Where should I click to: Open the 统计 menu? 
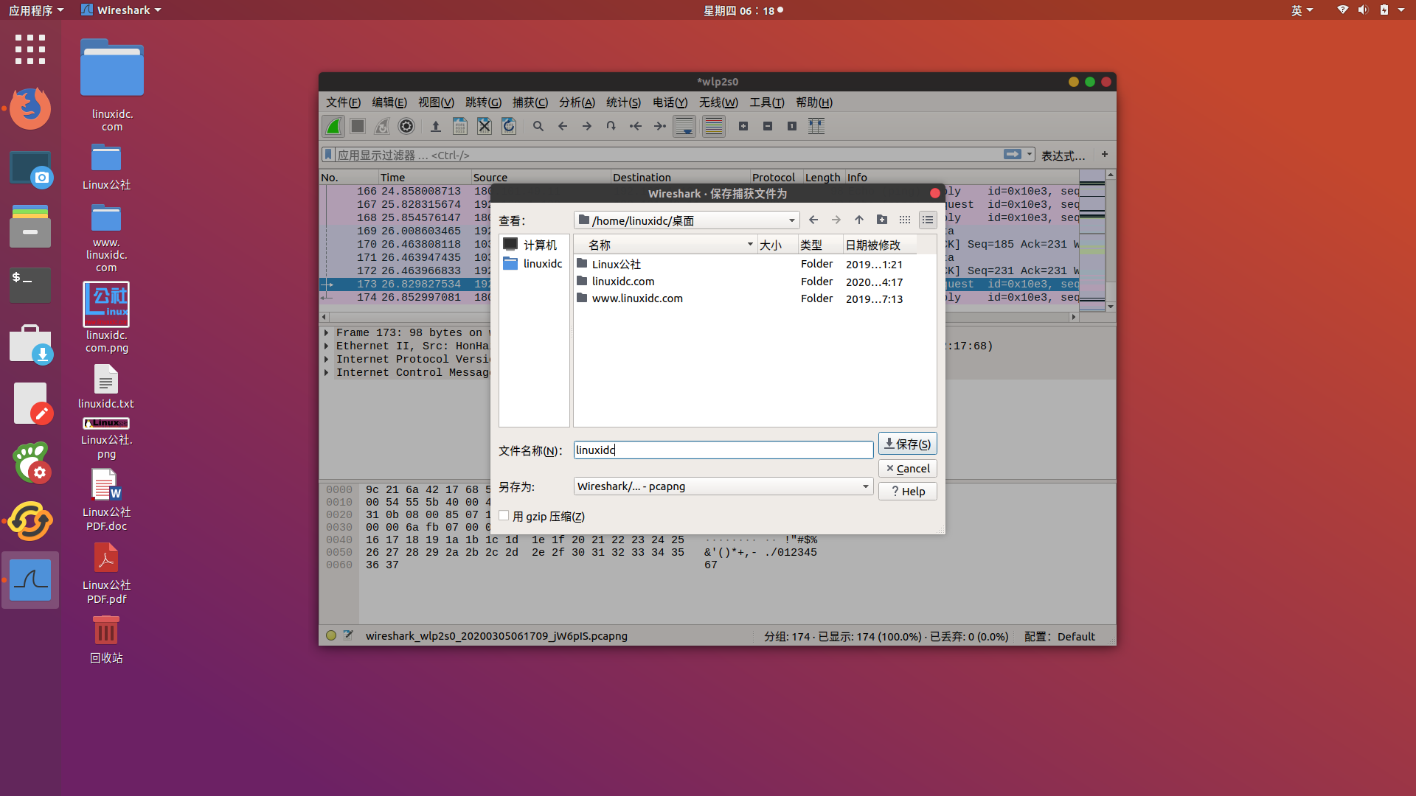[623, 102]
